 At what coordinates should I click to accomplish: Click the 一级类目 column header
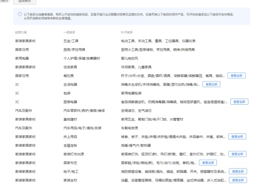click(x=69, y=32)
